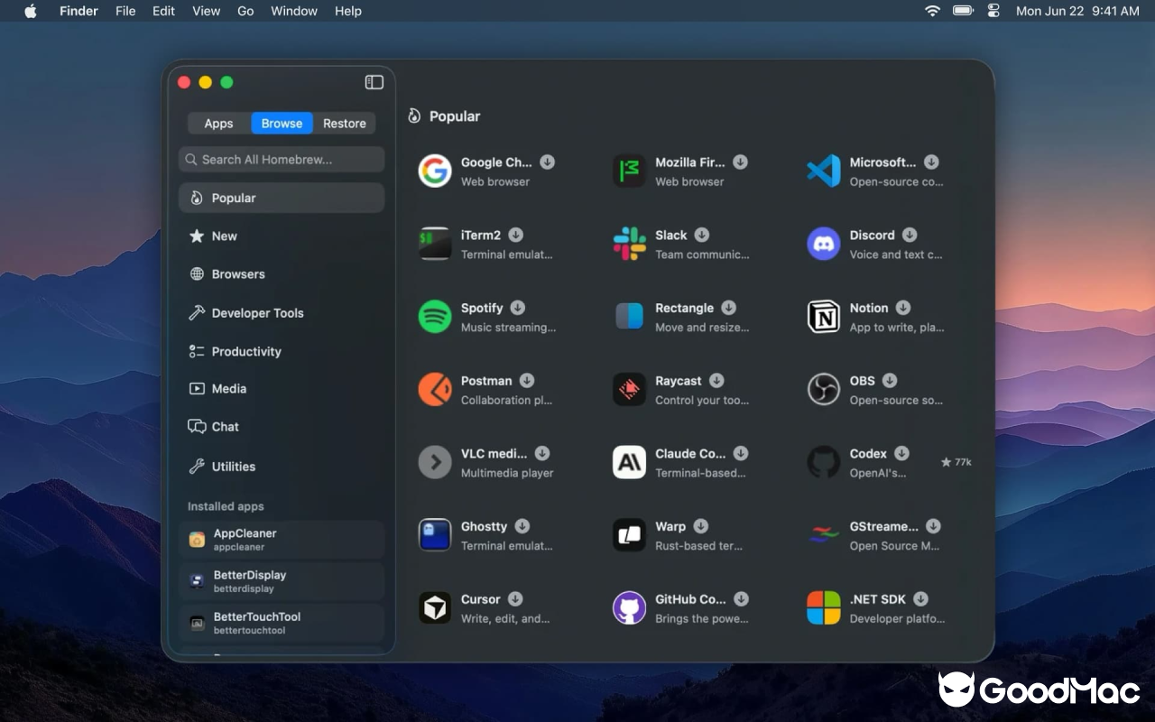Open the Restore tab
The height and width of the screenshot is (722, 1155).
pyautogui.click(x=345, y=124)
